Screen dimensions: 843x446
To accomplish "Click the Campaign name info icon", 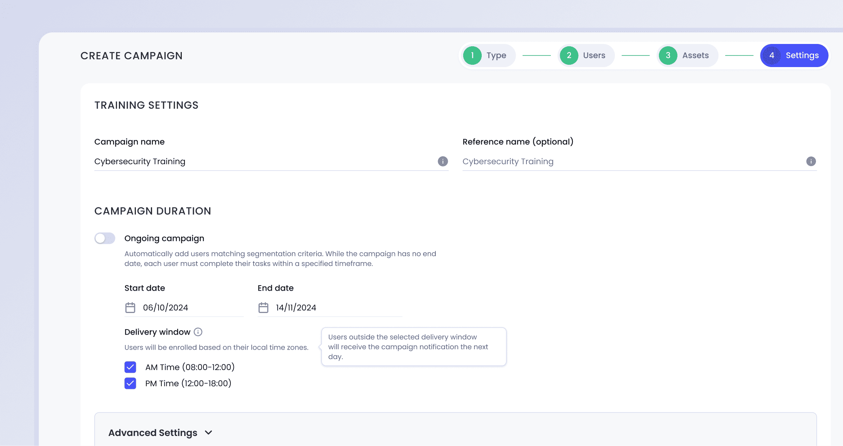I will pyautogui.click(x=443, y=161).
